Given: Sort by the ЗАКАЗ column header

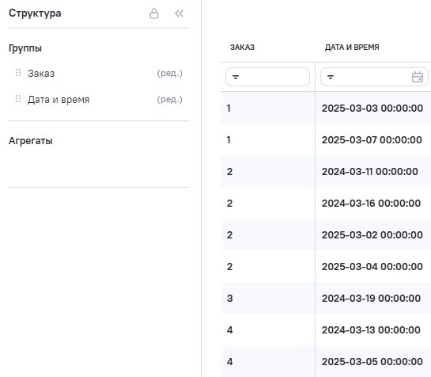Looking at the screenshot, I should [242, 48].
